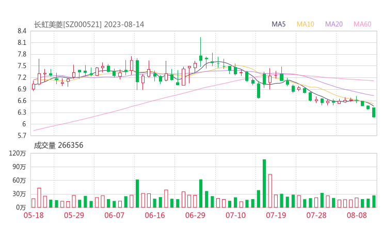Select the last green volume bar at right end
Viewport: 382px width, 227px height.
[x=374, y=201]
